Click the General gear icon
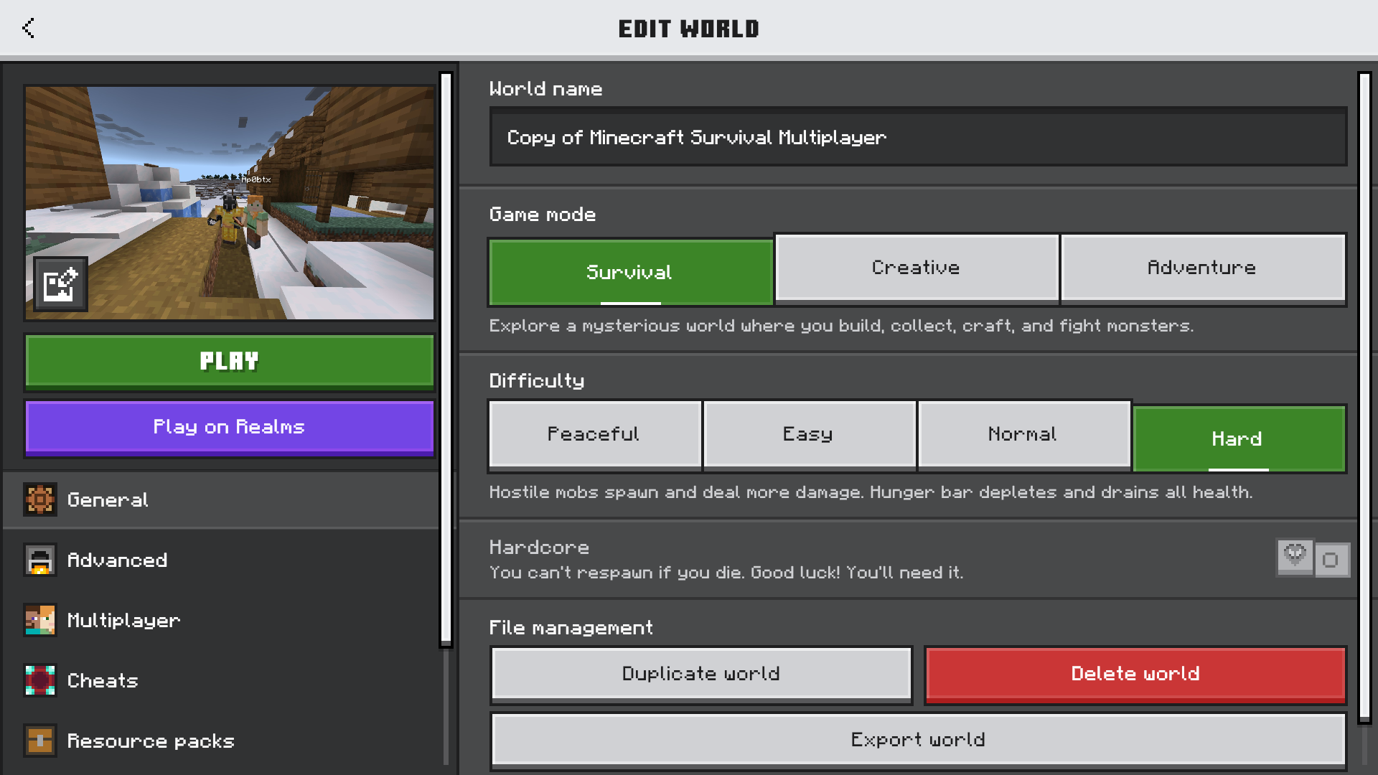1378x775 pixels. [x=40, y=499]
